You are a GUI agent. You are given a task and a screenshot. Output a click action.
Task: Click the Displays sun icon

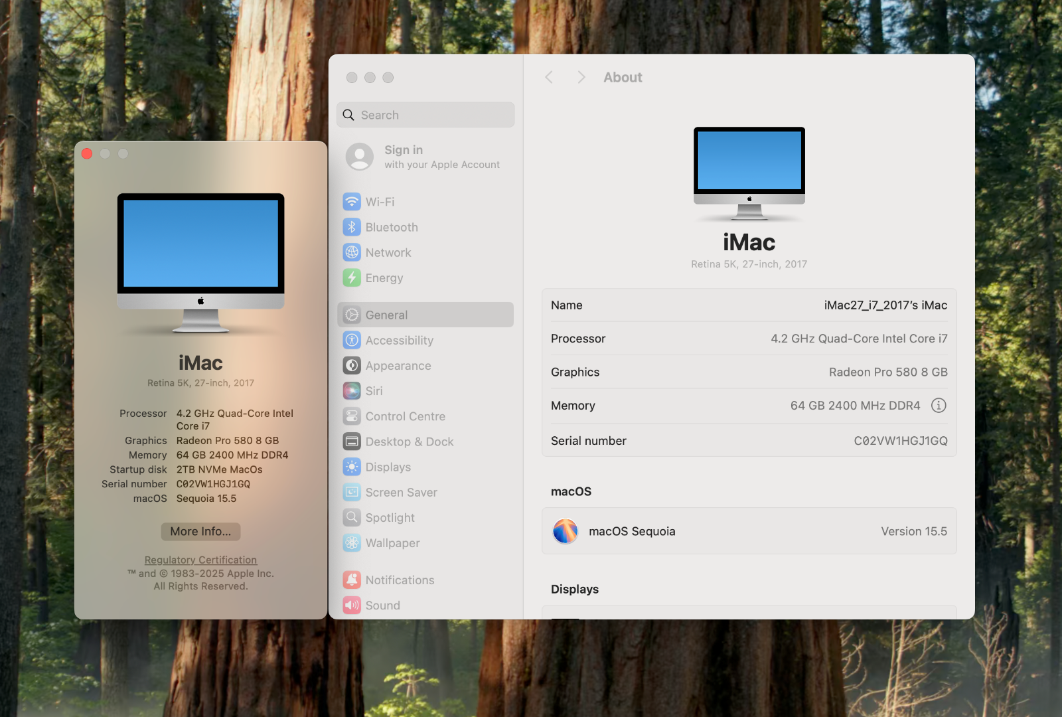(x=352, y=467)
